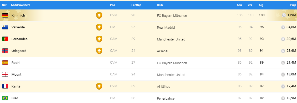Click the coin icon beside Kimmich's 119M price
Image resolution: width=297 pixels, height=103 pixels.
(x=284, y=15)
